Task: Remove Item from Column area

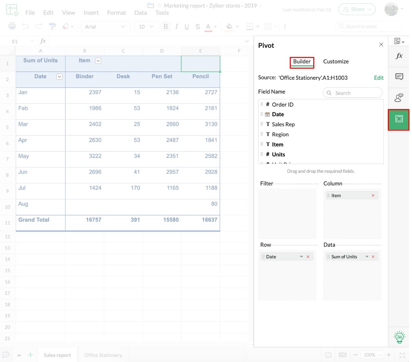Action: pos(373,196)
